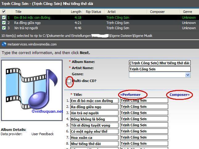Image resolution: width=199 pixels, height=149 pixels.
Task: Click the album art music note thumbnail
Action: pos(32,90)
